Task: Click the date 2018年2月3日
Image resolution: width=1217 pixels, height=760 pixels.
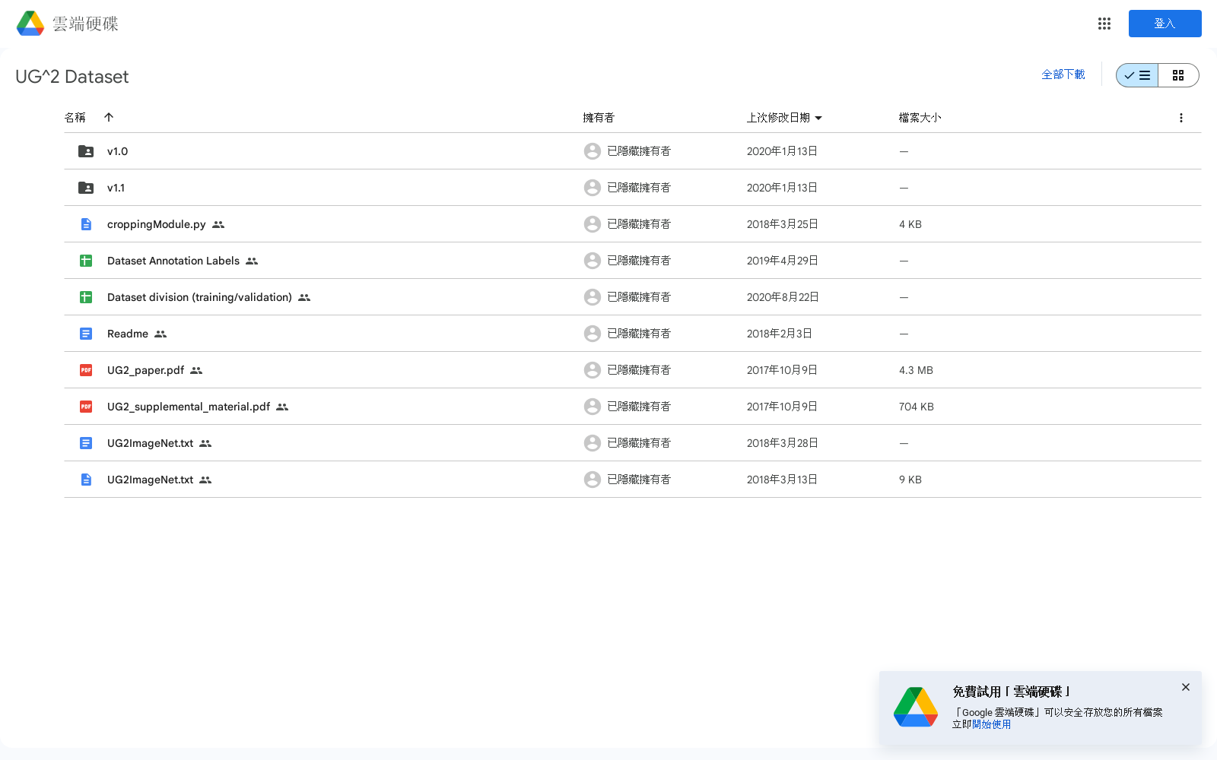Action: (779, 334)
